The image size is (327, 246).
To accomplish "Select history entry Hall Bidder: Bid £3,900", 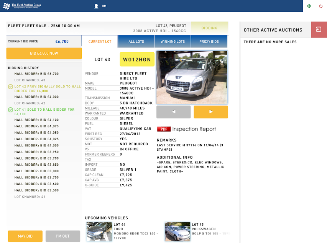I will (36, 158).
